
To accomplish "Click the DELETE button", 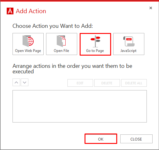I will pos(107,83).
